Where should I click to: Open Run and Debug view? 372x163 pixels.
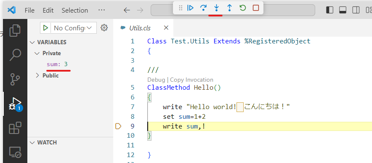pyautogui.click(x=15, y=104)
